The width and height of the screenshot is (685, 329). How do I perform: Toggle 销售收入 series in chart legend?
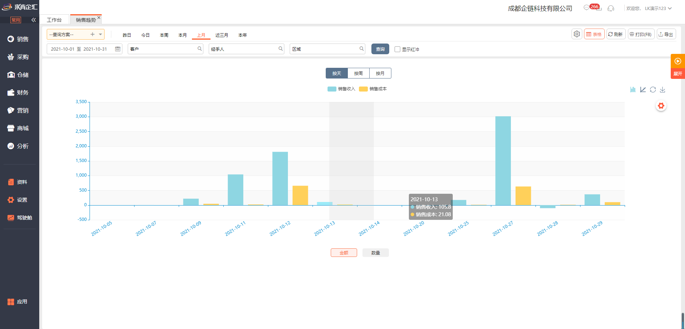[x=341, y=89]
